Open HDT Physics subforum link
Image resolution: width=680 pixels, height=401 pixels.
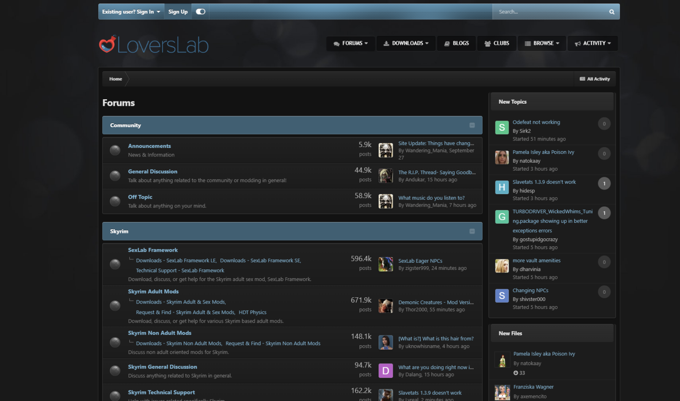pyautogui.click(x=252, y=312)
